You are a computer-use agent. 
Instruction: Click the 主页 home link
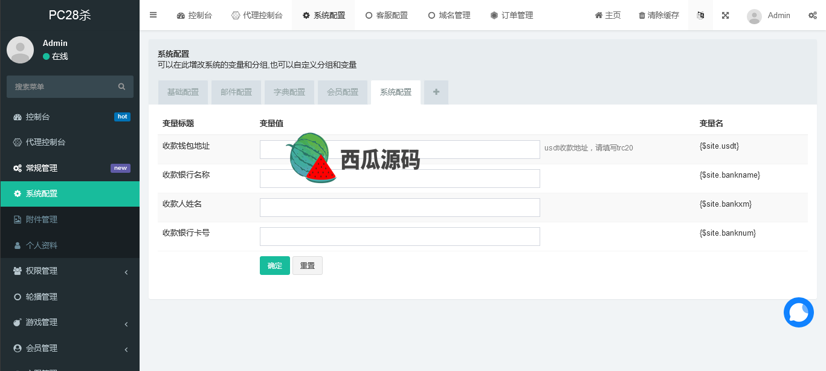(608, 15)
